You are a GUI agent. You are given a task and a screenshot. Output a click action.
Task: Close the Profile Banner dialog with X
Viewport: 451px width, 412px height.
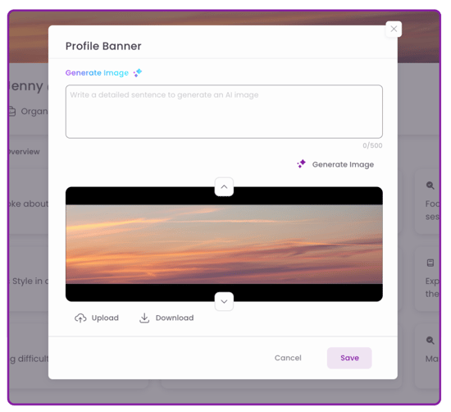[x=394, y=29]
